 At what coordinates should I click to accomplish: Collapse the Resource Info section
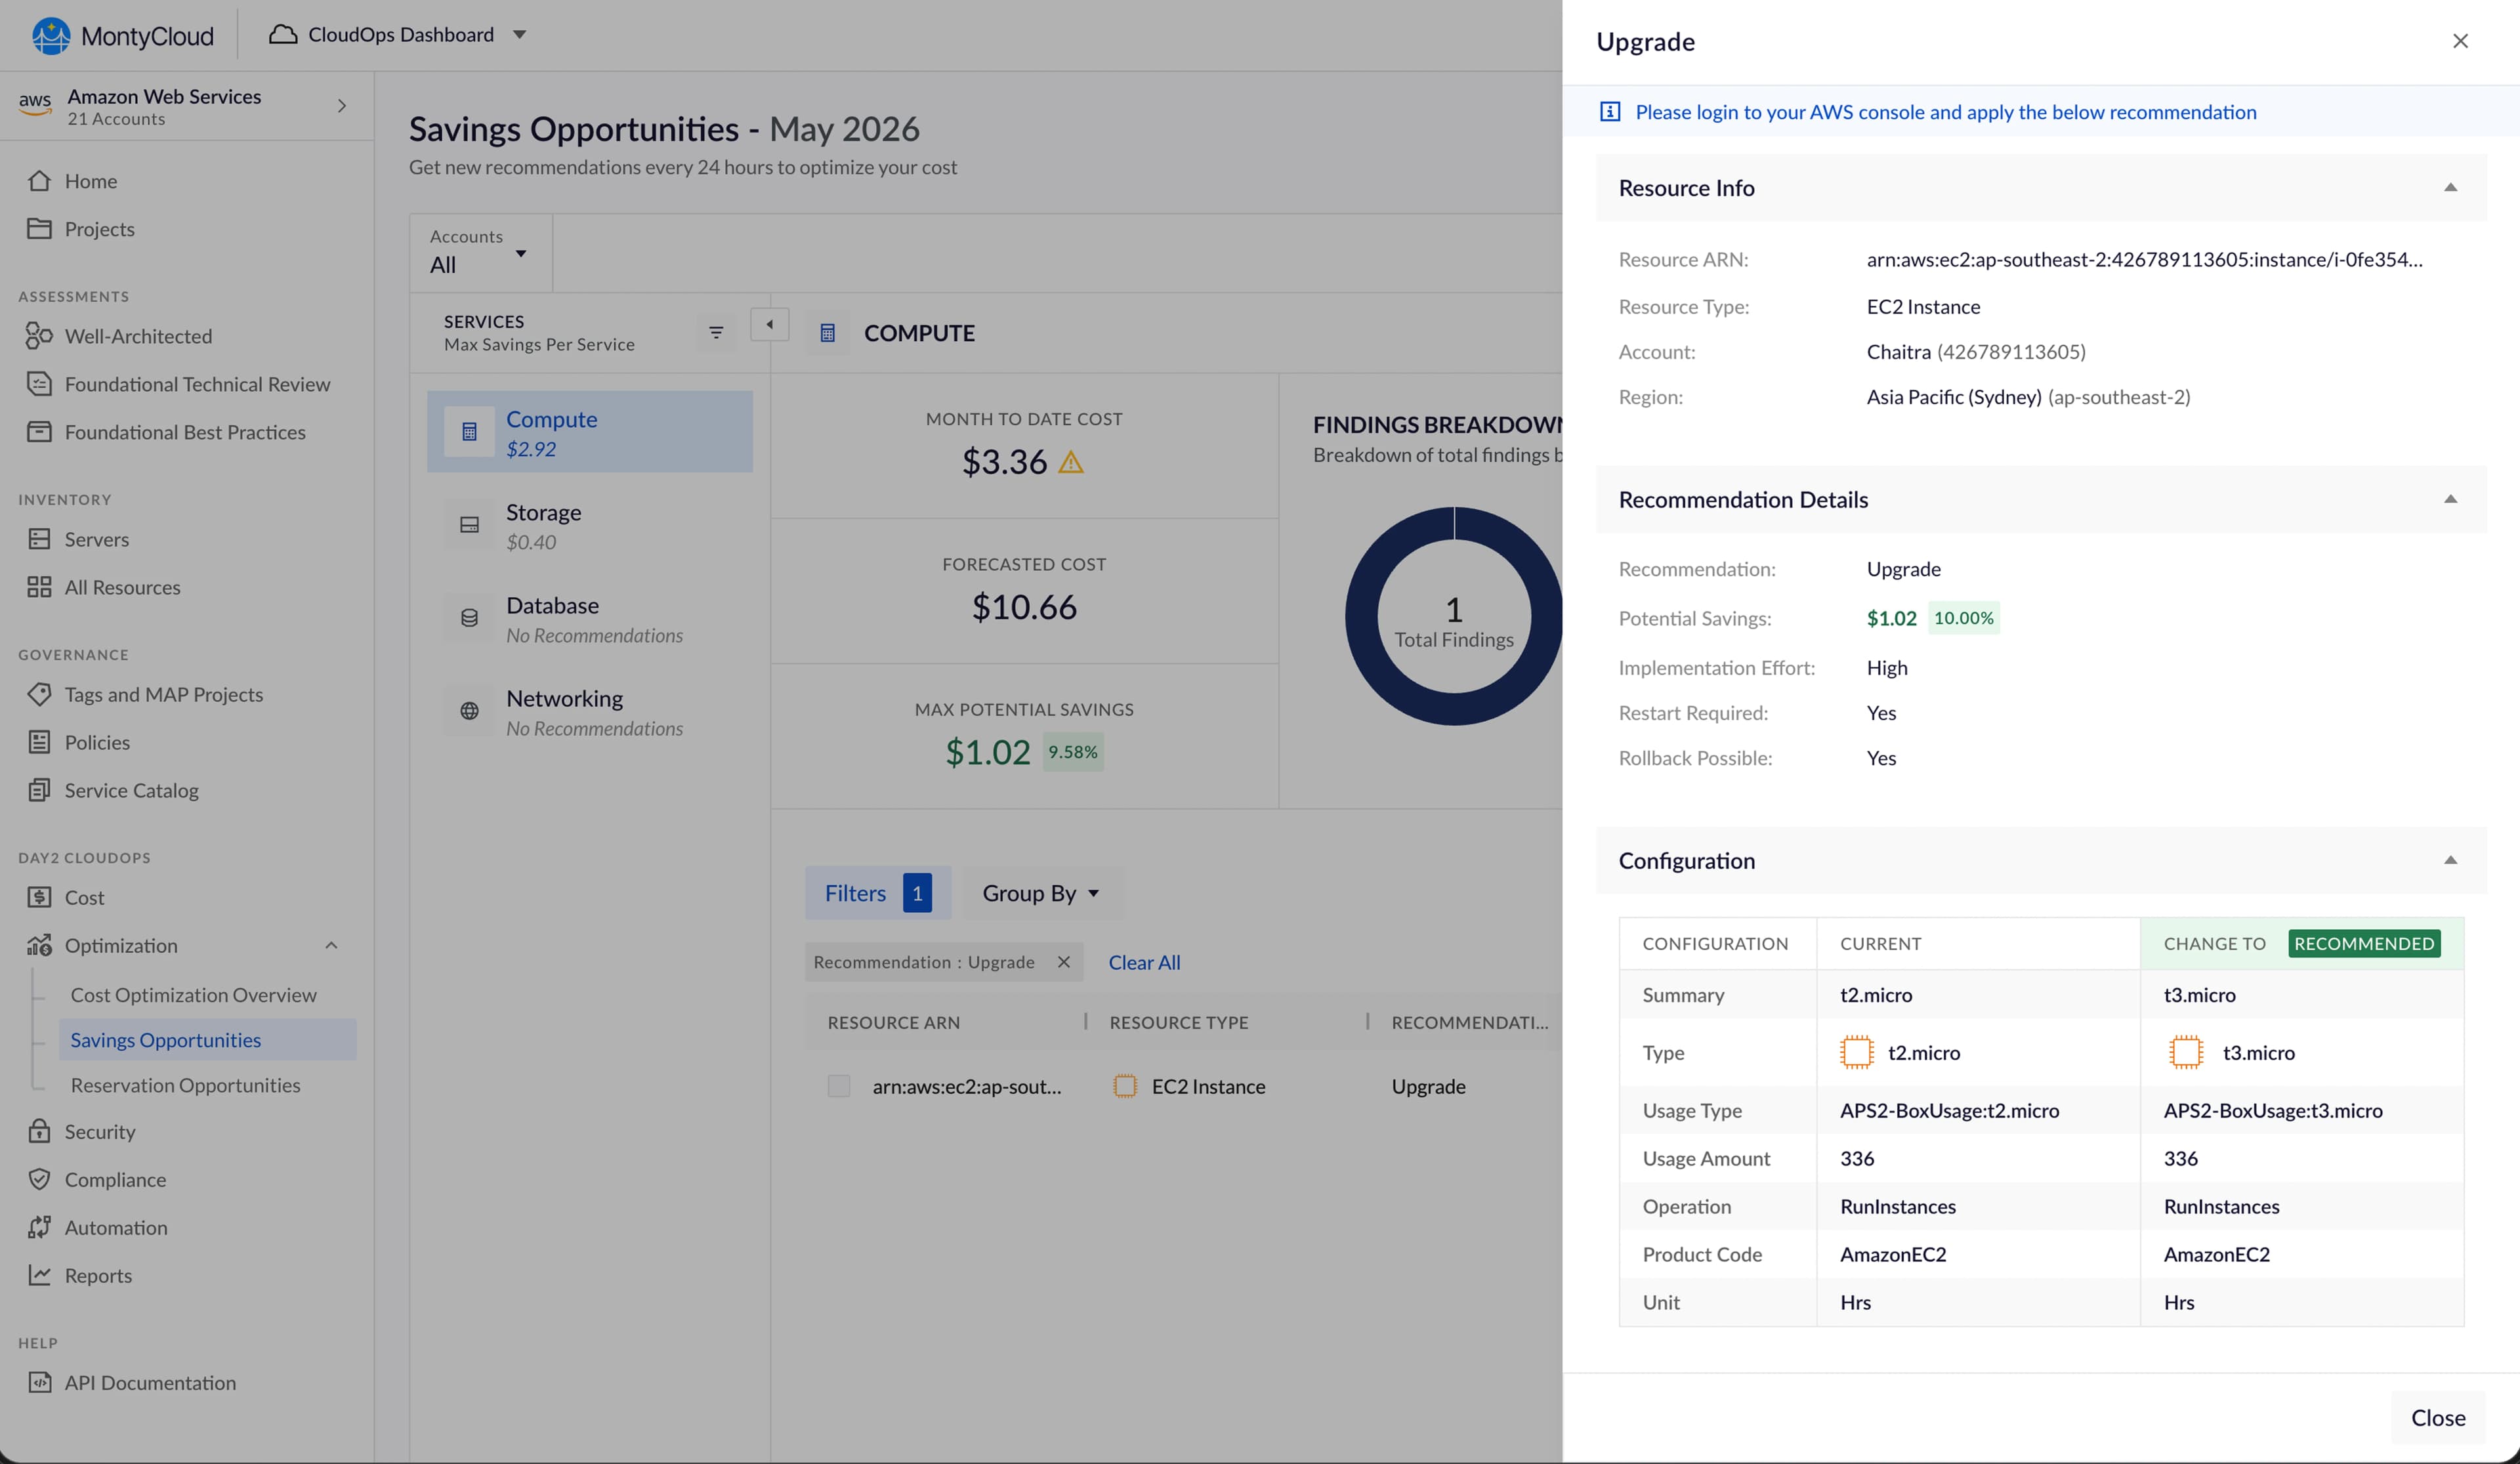click(x=2450, y=188)
